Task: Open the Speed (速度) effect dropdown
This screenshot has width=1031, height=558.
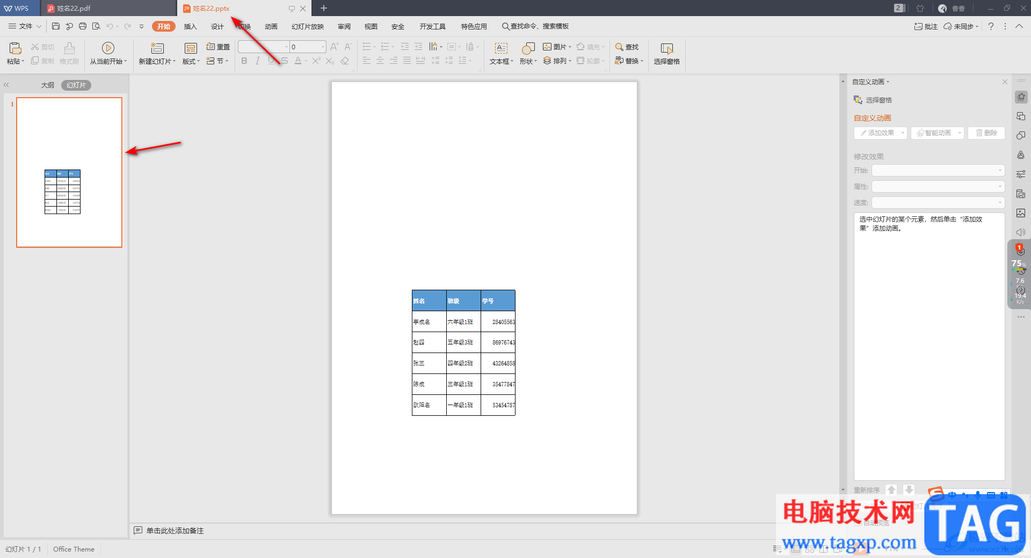Action: click(938, 203)
